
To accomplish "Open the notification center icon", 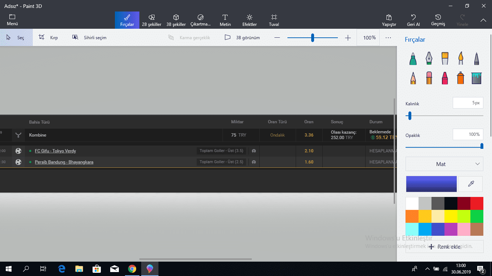I will click(480, 269).
